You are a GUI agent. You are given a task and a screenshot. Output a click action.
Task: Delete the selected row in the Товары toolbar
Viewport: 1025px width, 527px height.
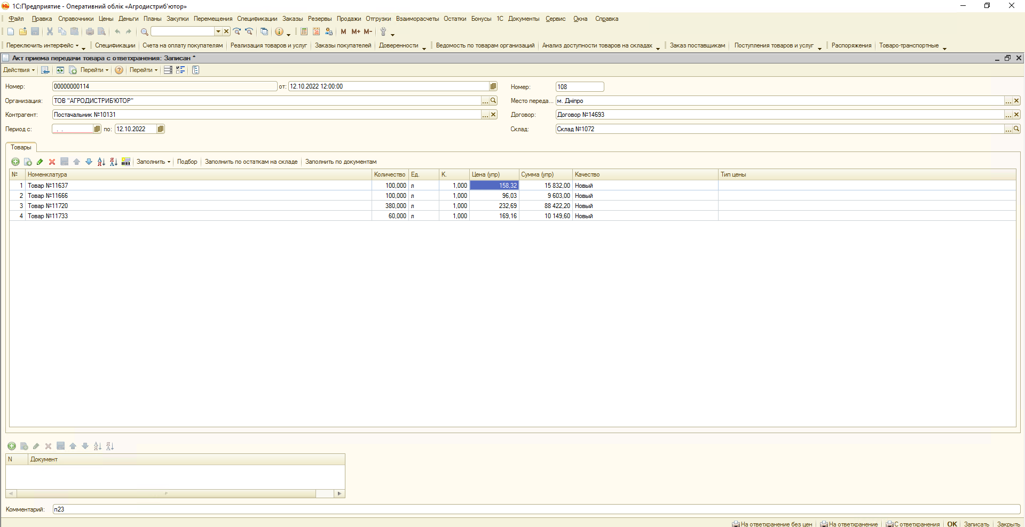(52, 162)
